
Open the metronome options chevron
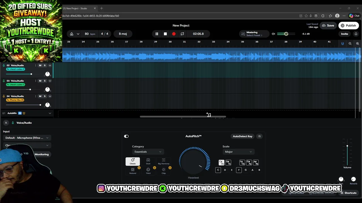click(x=78, y=34)
